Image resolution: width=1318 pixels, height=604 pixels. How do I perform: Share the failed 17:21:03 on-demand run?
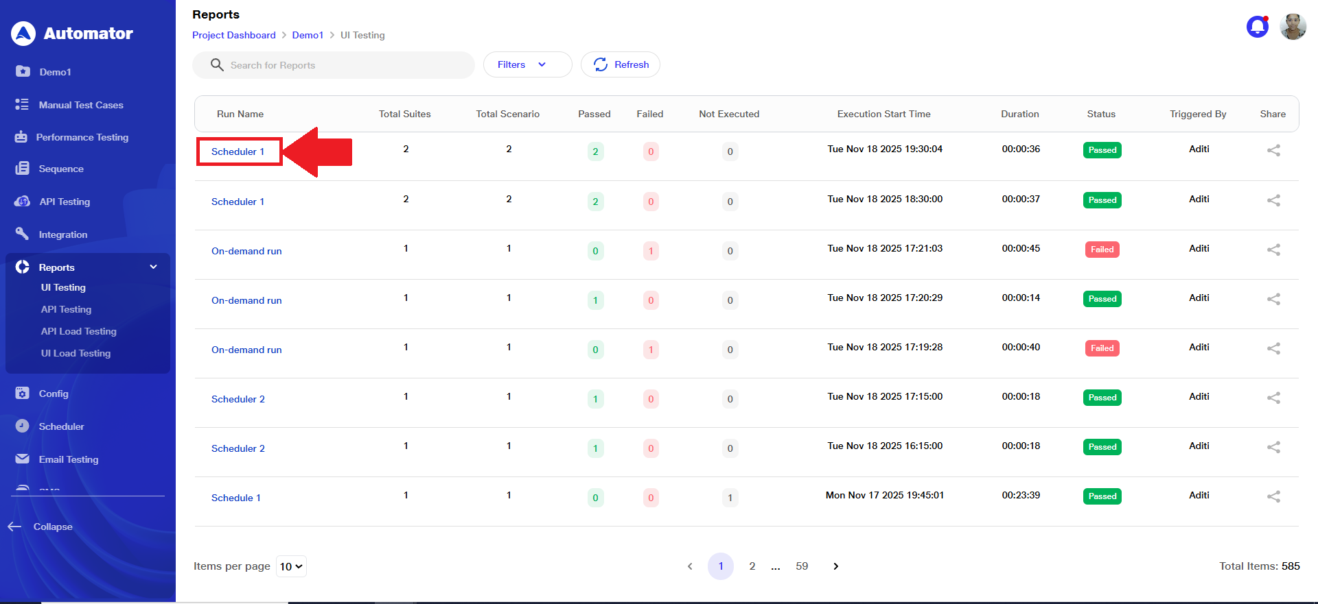pos(1273,250)
